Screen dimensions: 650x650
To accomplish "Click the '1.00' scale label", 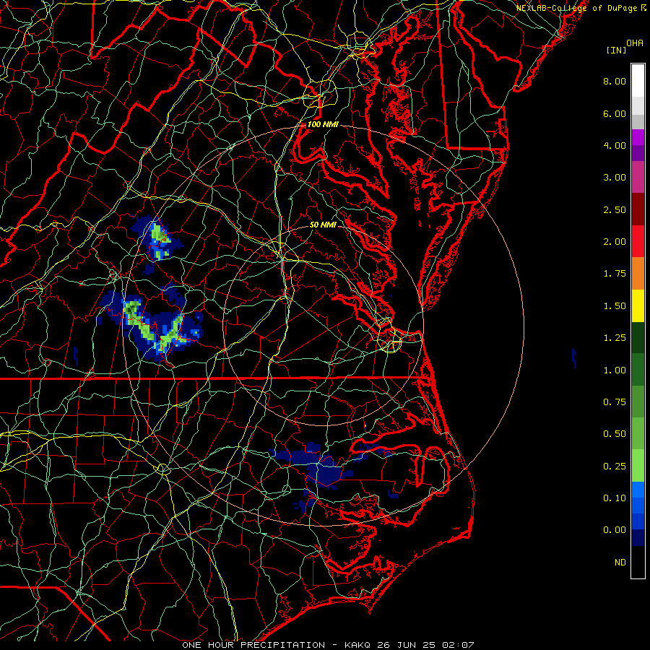I will (x=615, y=370).
